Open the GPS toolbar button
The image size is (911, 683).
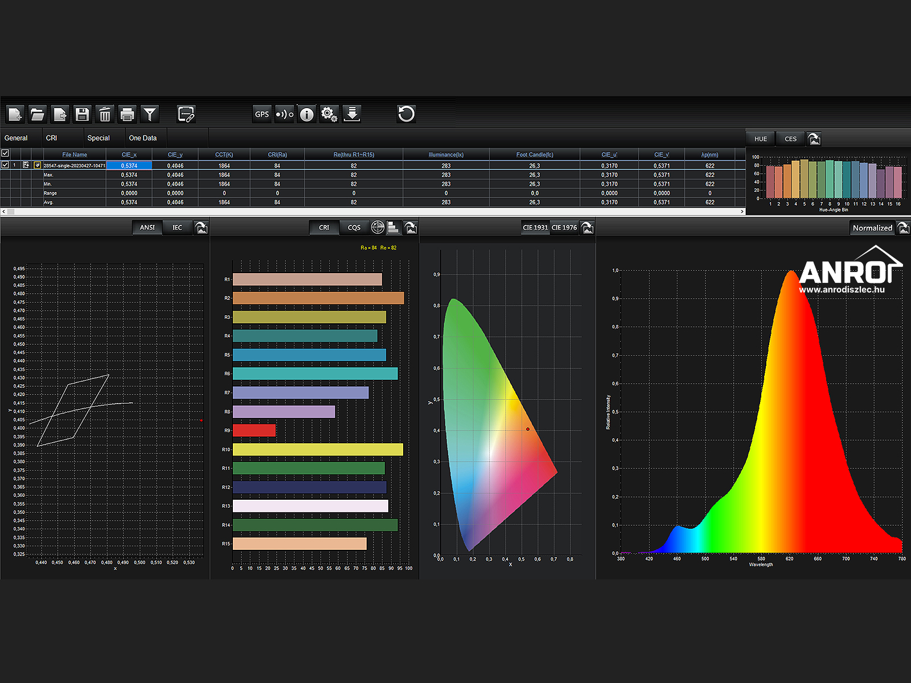click(262, 114)
